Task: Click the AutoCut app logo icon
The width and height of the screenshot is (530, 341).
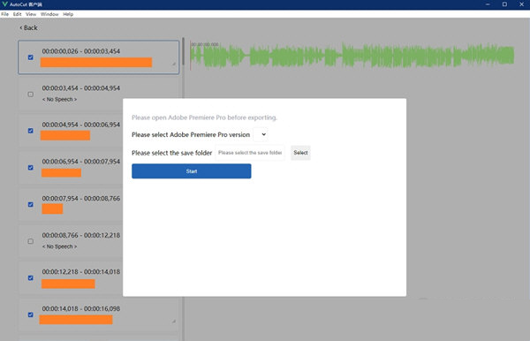Action: pyautogui.click(x=4, y=4)
